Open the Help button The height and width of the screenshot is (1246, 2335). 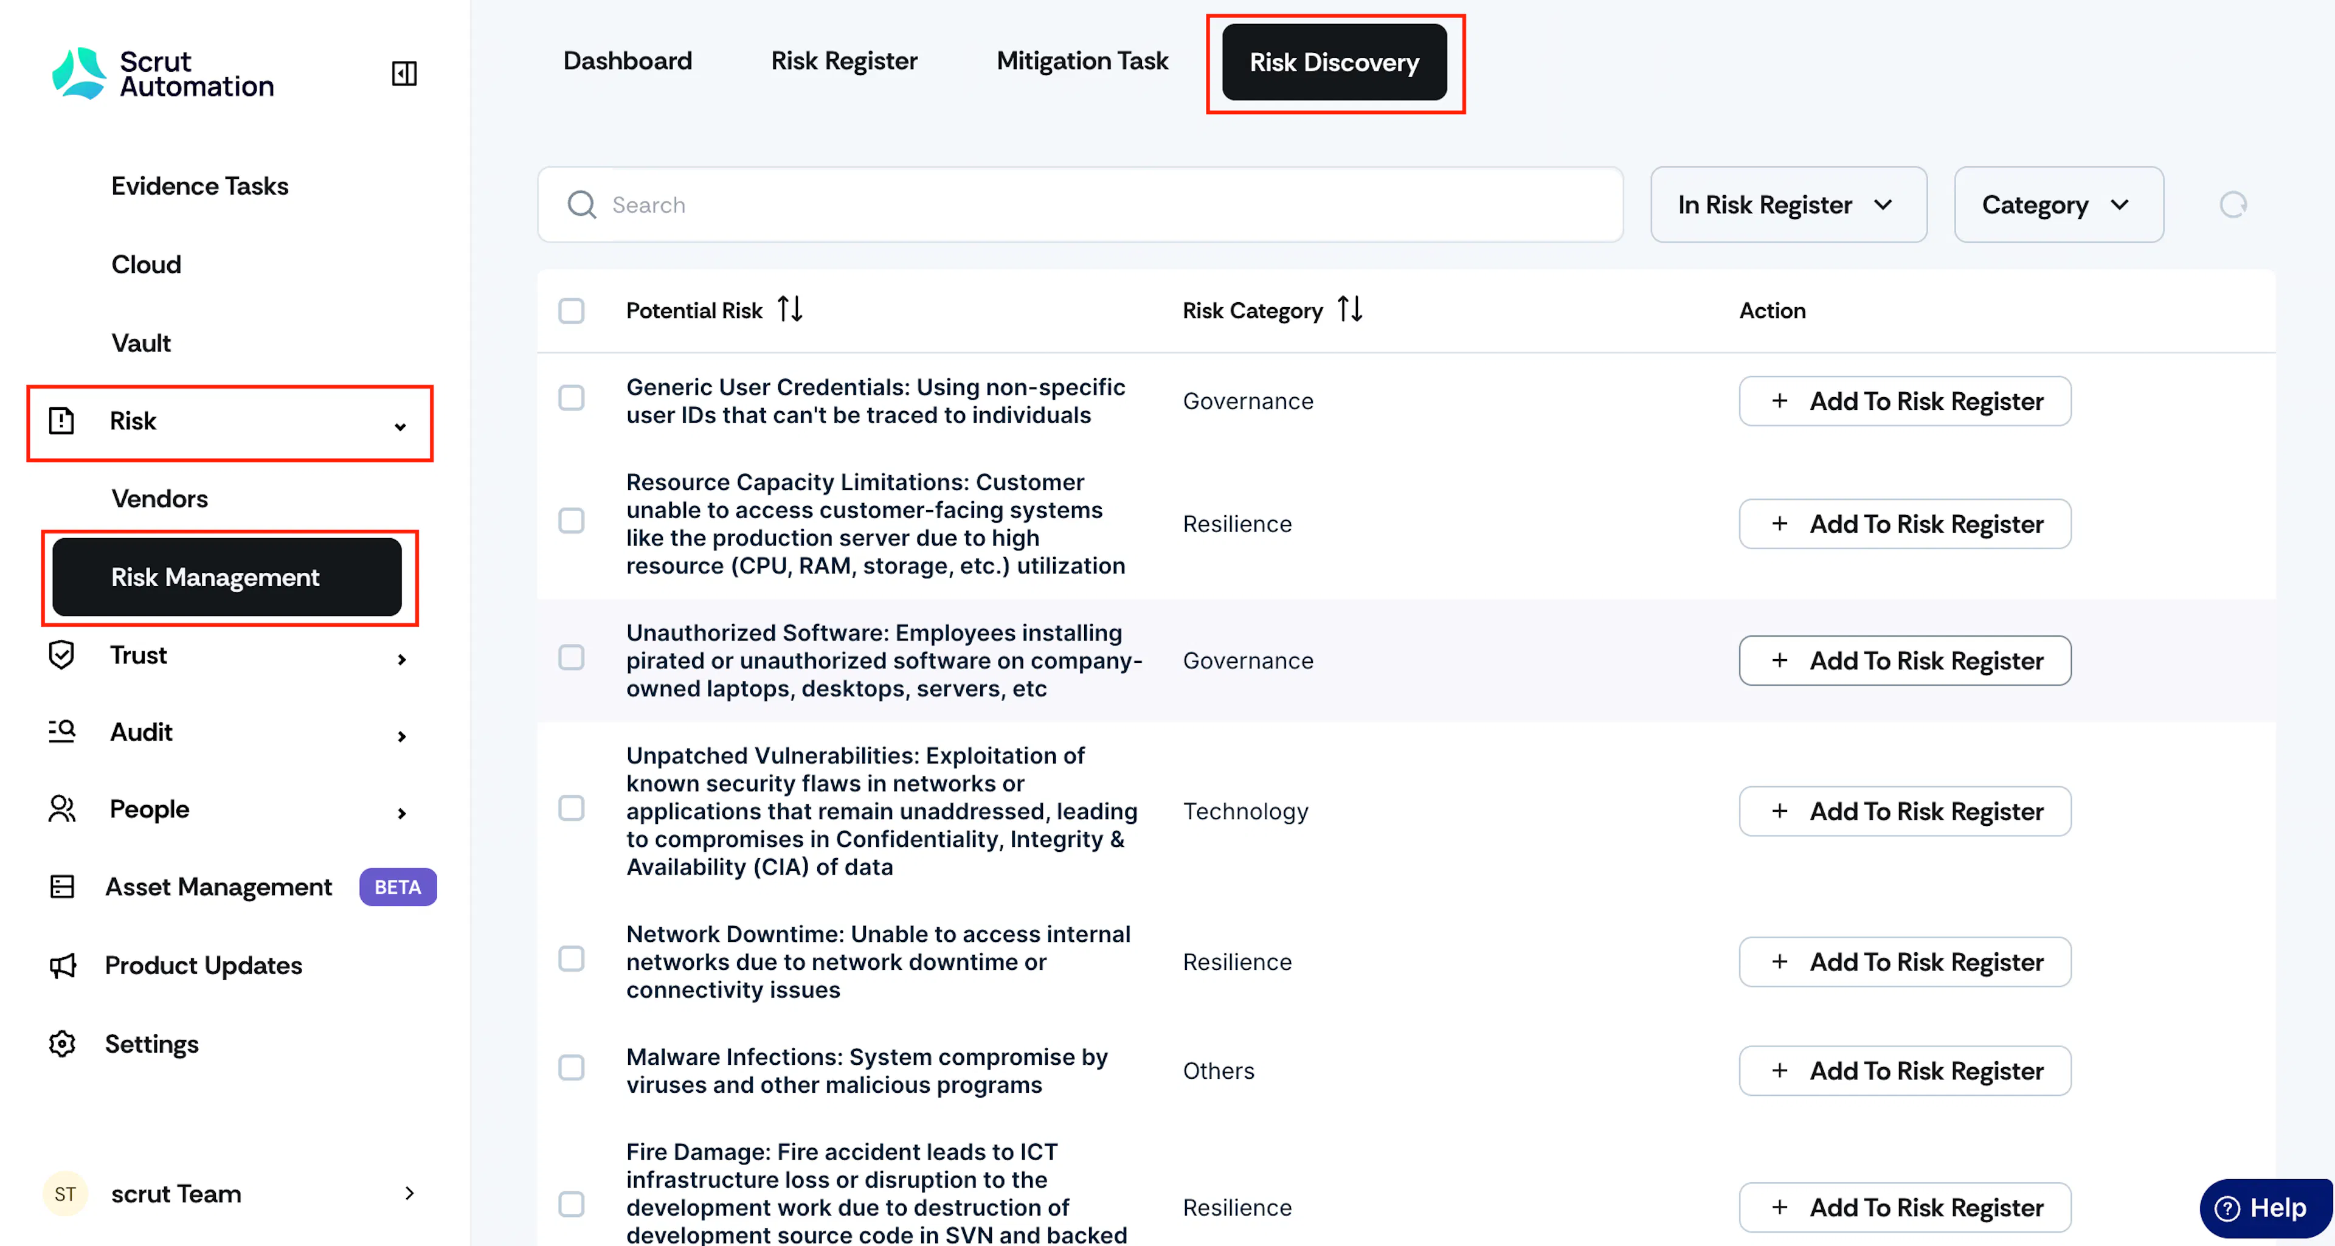(2264, 1207)
